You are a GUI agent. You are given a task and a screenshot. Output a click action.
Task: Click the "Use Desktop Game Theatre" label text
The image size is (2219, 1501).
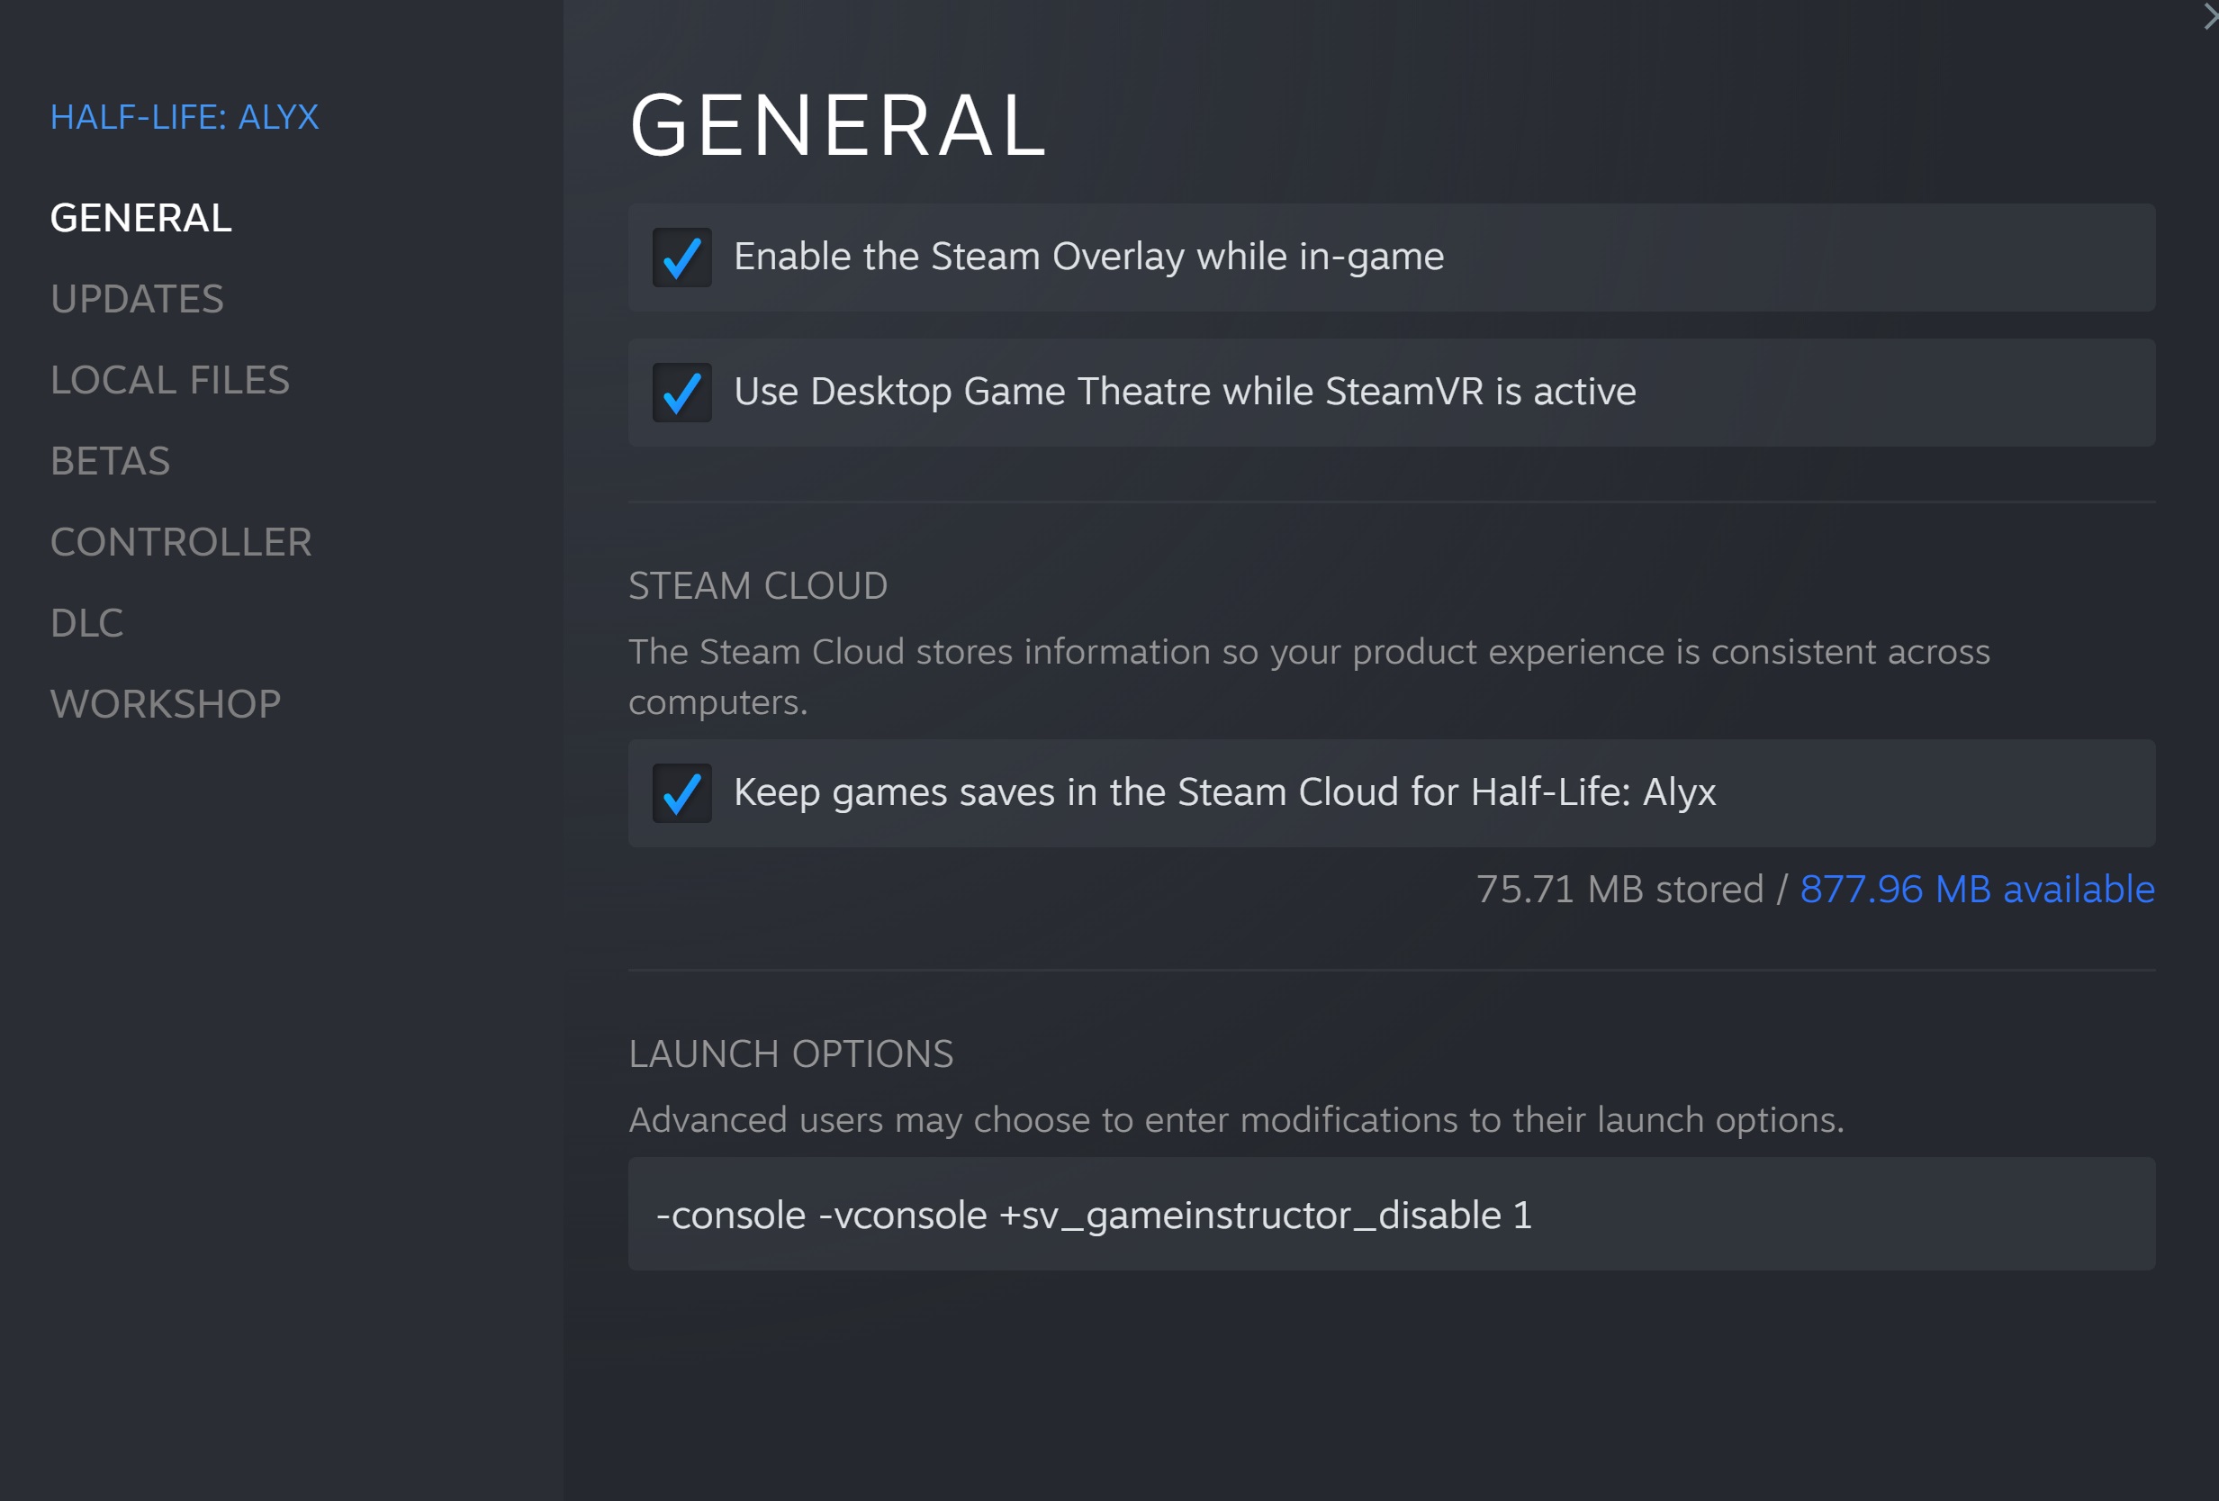point(1185,392)
